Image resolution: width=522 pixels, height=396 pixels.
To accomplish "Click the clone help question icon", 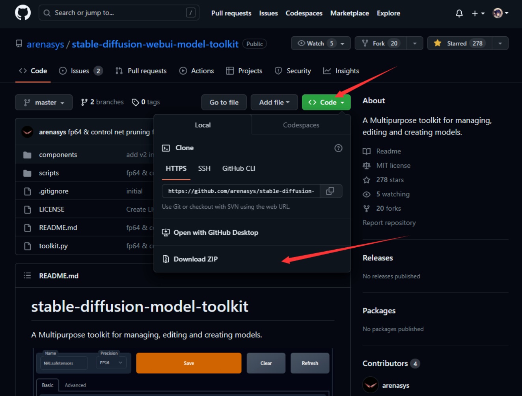I will click(x=338, y=148).
